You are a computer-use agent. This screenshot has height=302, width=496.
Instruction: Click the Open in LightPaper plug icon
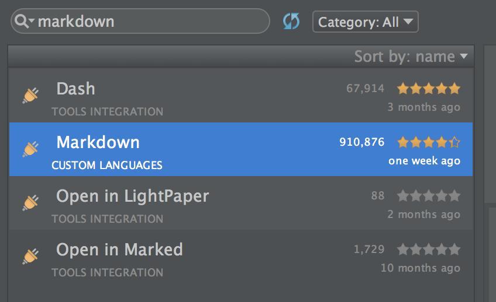(x=30, y=202)
